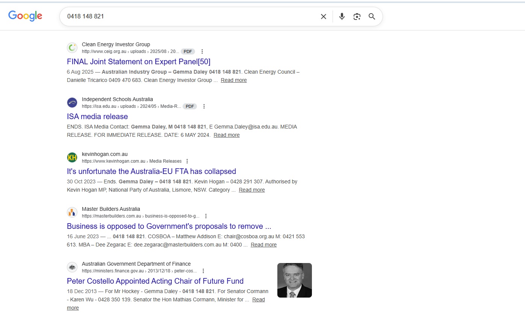The height and width of the screenshot is (319, 525).
Task: Click the kevinhogan.com.au KH favicon
Action: (x=72, y=157)
